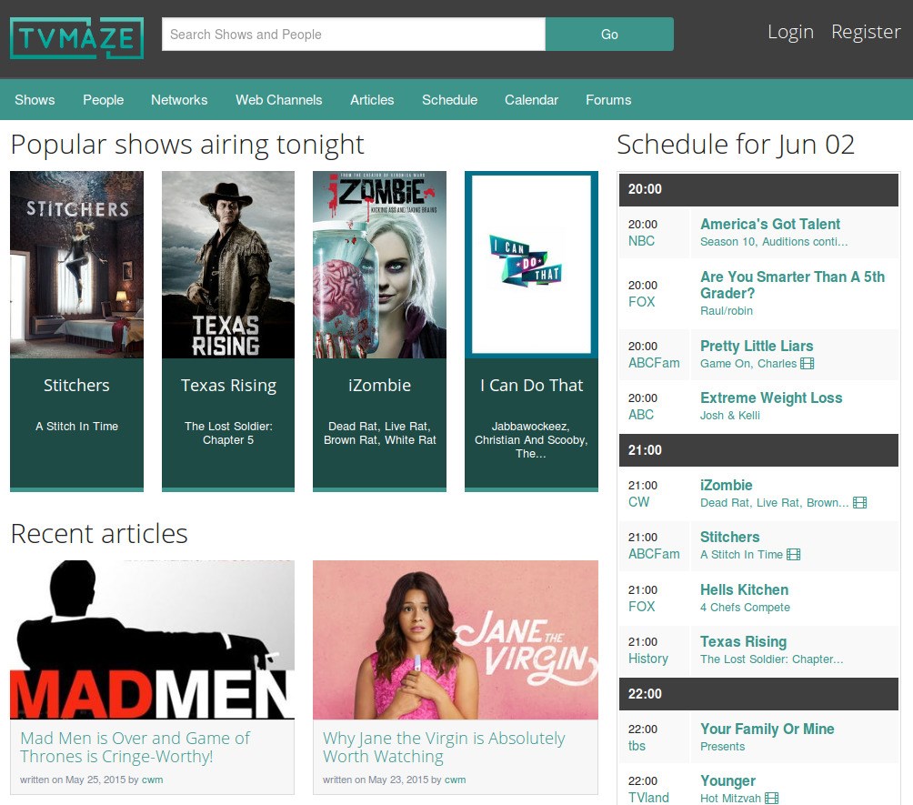Screen dimensions: 913x805
Task: Open author cwm on May 23 article
Action: click(x=456, y=780)
